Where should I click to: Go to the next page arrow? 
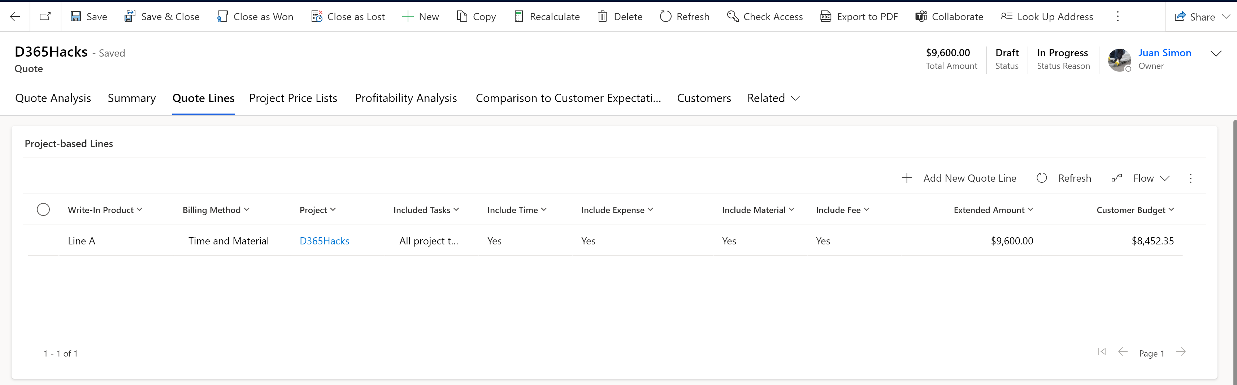click(1181, 352)
